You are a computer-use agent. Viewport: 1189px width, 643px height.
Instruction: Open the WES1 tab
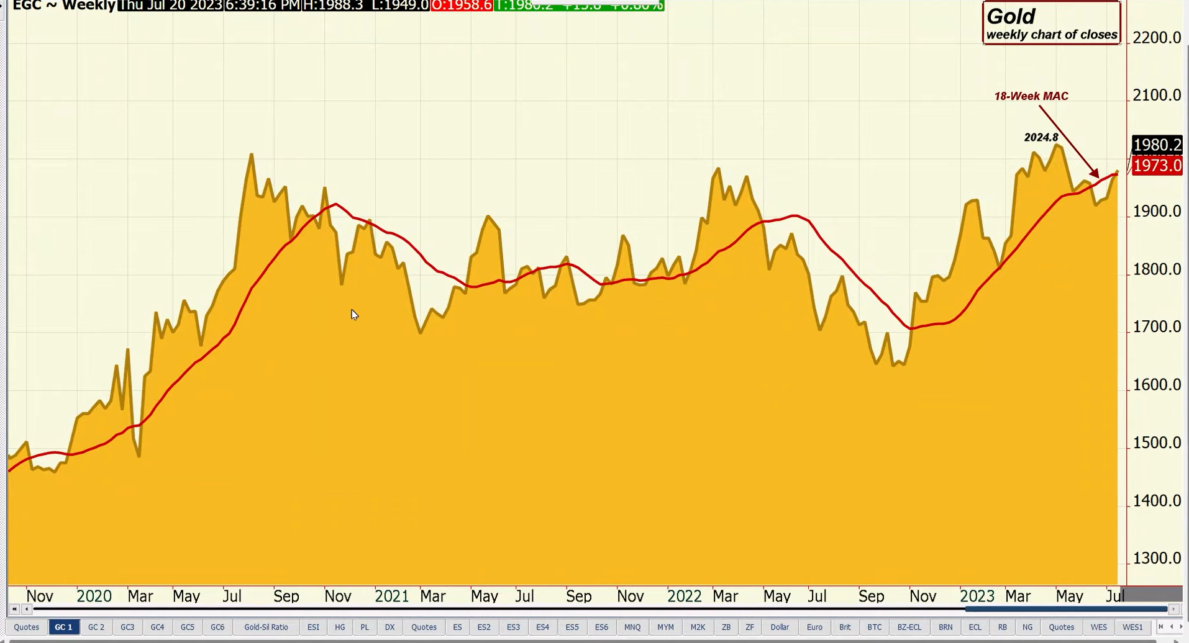[x=1132, y=627]
